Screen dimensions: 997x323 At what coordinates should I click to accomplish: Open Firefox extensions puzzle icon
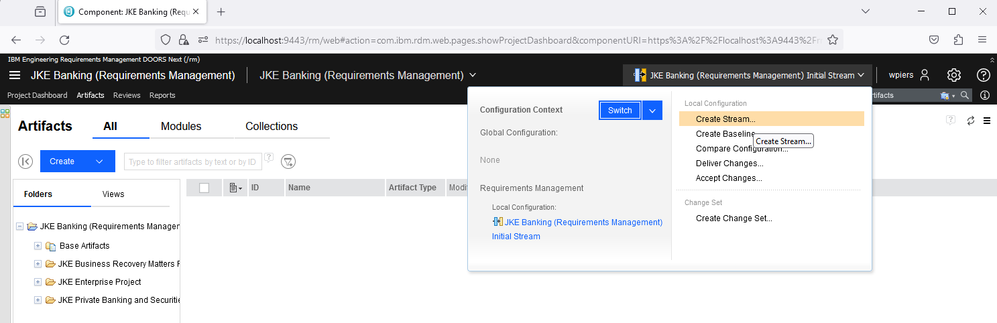(x=958, y=40)
